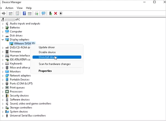This screenshot has width=166, height=121.
Task: Click the enable device toolbar icon
Action: 51,13
